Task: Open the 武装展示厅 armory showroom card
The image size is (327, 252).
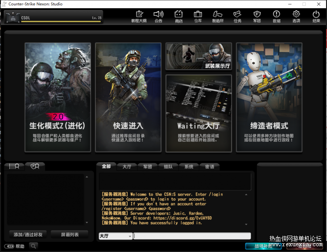Action: click(198, 56)
